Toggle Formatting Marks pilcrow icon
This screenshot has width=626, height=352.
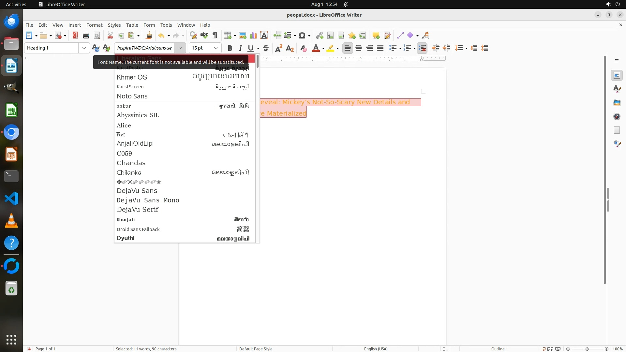215,36
